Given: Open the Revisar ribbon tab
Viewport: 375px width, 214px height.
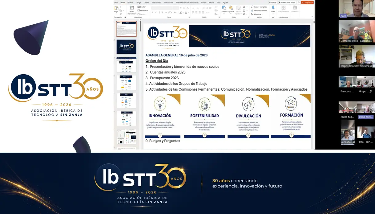Looking at the screenshot, I should tap(212, 2).
